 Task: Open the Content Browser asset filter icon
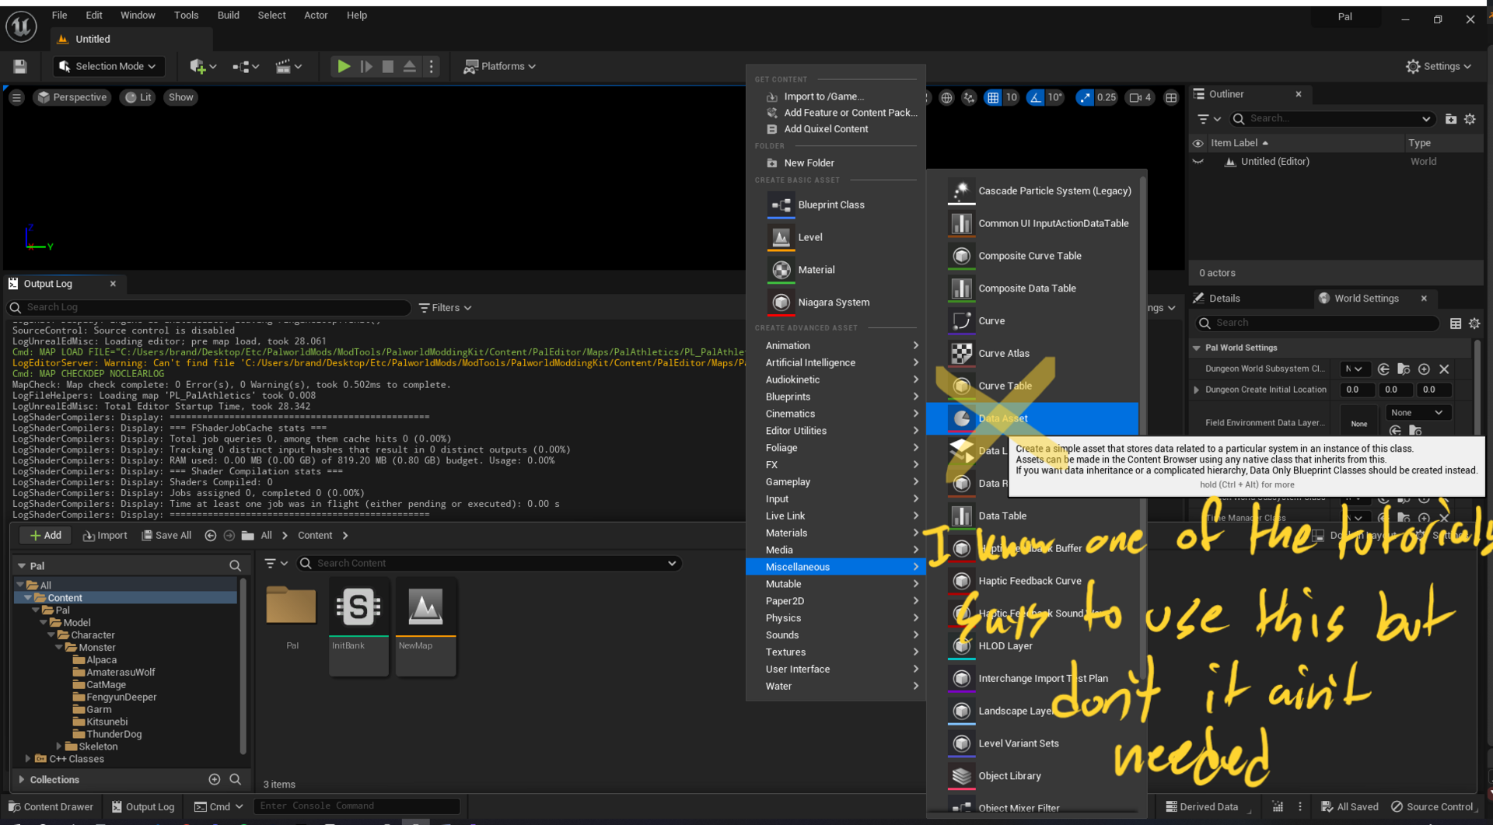click(x=275, y=564)
